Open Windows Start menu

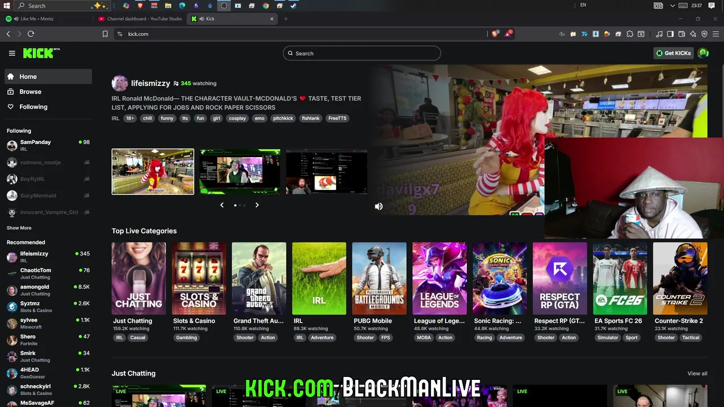[7, 6]
